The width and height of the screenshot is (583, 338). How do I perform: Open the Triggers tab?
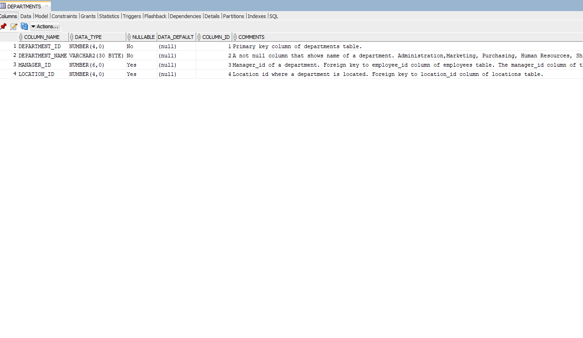click(x=131, y=16)
